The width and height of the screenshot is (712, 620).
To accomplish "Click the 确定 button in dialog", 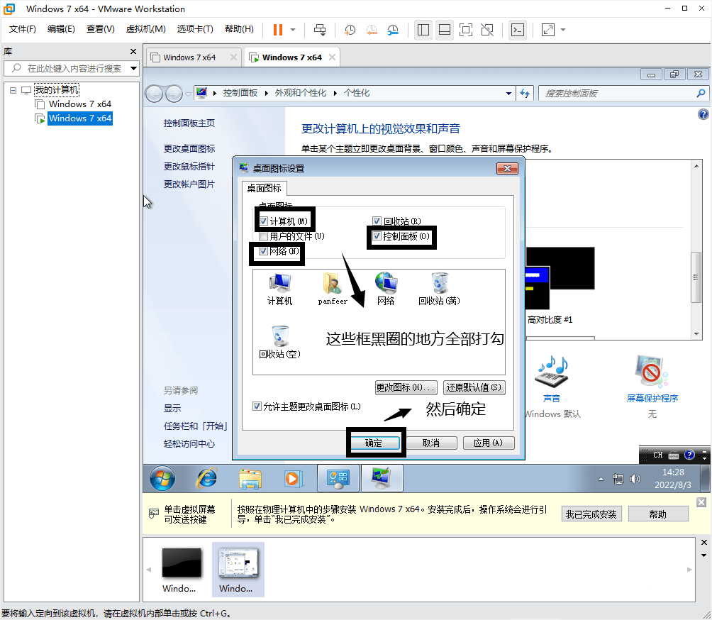I will 374,443.
